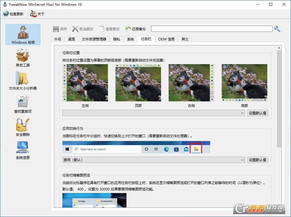Open the OEM 信息 tab
The image size is (291, 217).
click(167, 39)
